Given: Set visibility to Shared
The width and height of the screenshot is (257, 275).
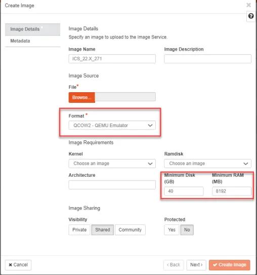Looking at the screenshot, I should [103, 229].
